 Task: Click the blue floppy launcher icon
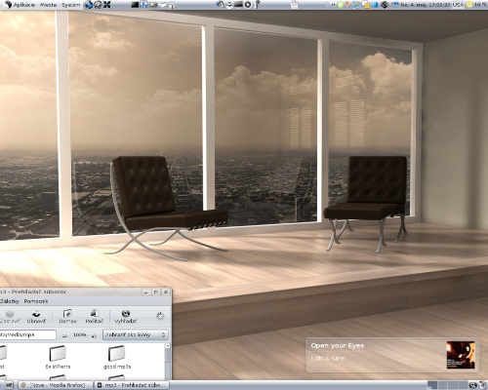pyautogui.click(x=143, y=5)
